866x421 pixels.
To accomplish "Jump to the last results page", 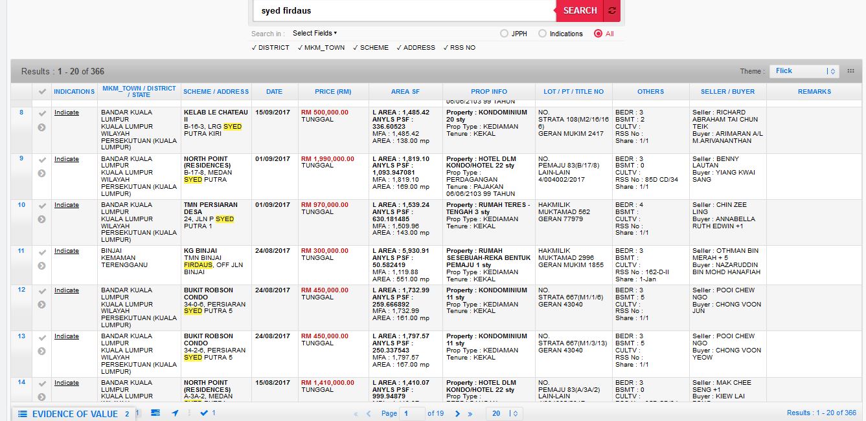I will (471, 414).
